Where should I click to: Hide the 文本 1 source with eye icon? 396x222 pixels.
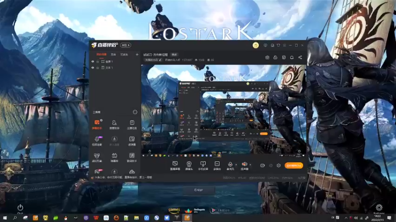(x=93, y=68)
